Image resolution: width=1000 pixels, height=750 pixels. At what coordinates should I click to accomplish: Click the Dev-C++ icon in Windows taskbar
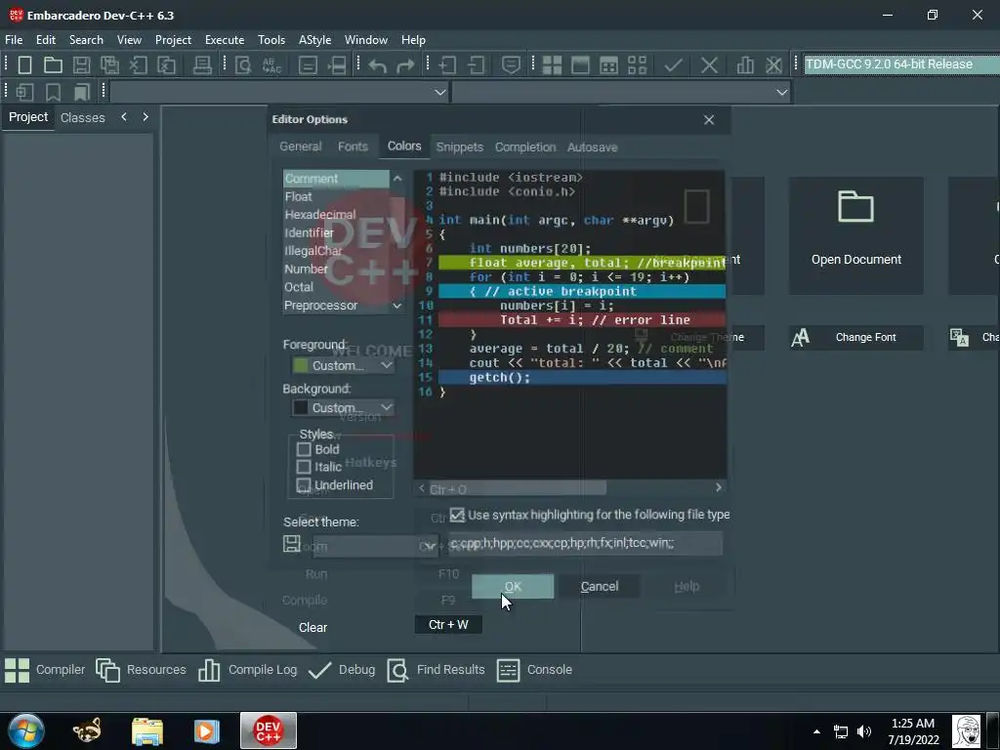(269, 730)
